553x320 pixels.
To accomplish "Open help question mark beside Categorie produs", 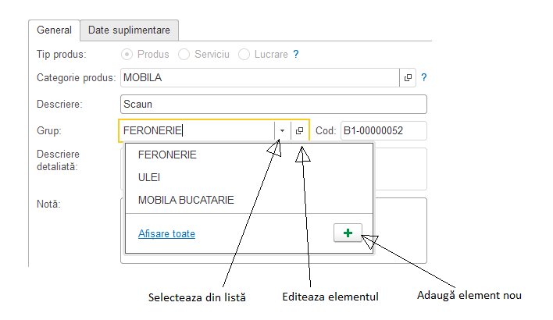I will coord(424,77).
